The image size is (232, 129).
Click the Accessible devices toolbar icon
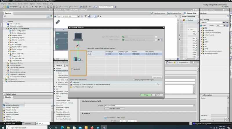coord(81,7)
